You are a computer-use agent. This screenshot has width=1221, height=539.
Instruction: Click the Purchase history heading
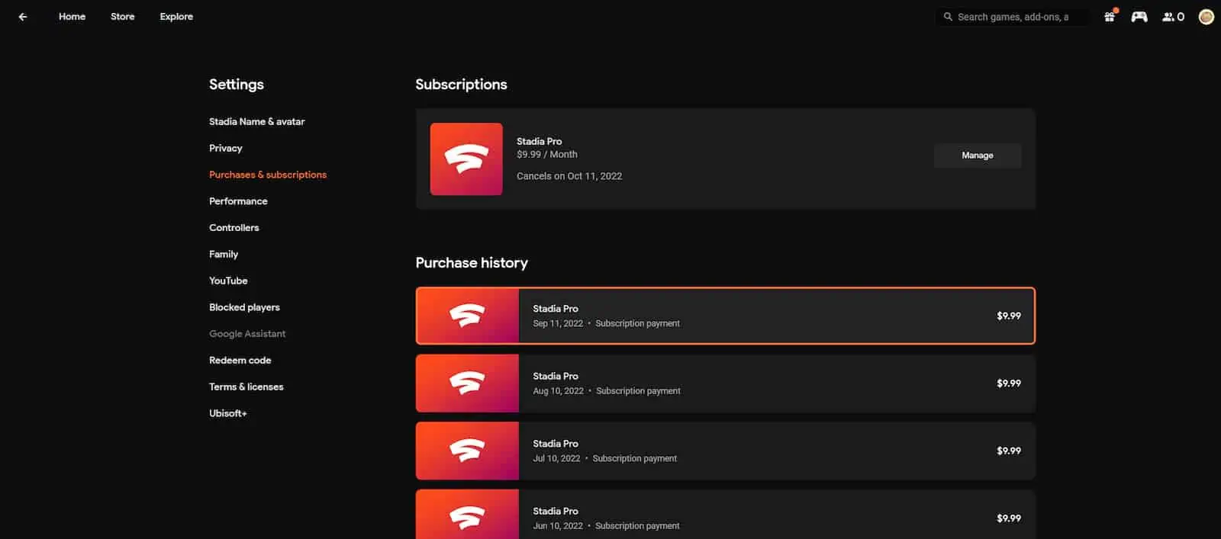point(472,263)
